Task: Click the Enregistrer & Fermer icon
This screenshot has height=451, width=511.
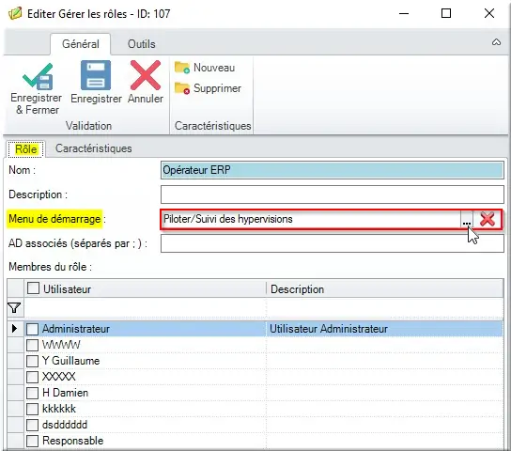Action: tap(38, 76)
